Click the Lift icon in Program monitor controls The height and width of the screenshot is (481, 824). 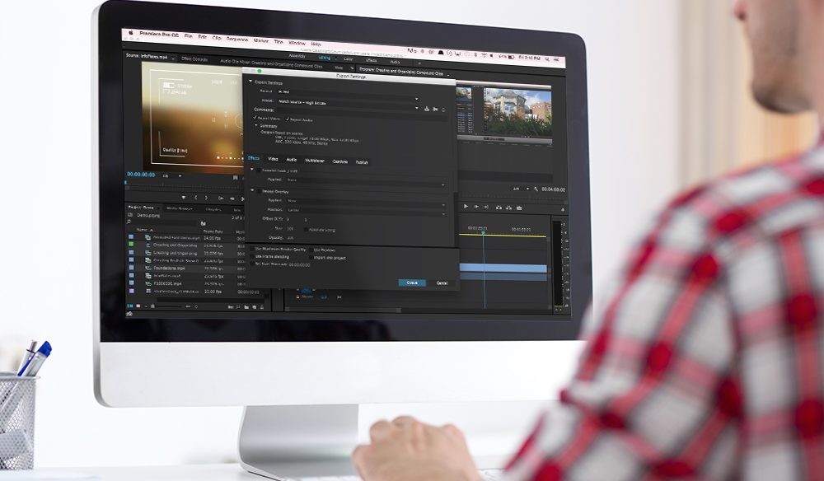[x=499, y=207]
